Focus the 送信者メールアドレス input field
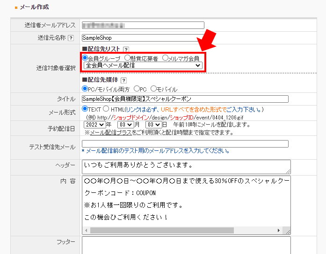The height and width of the screenshot is (254, 326). click(x=143, y=25)
